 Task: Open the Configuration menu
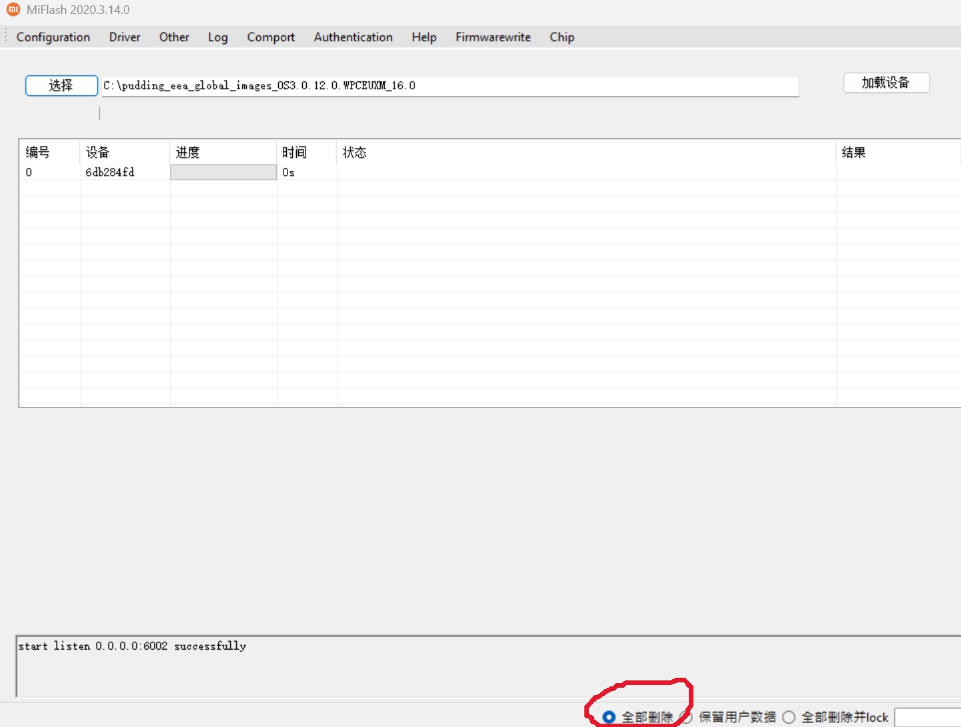(x=53, y=37)
